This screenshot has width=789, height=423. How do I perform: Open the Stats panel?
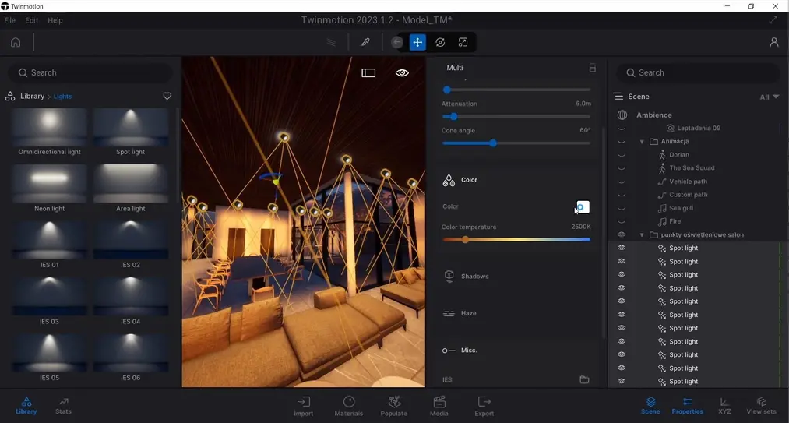pos(63,406)
